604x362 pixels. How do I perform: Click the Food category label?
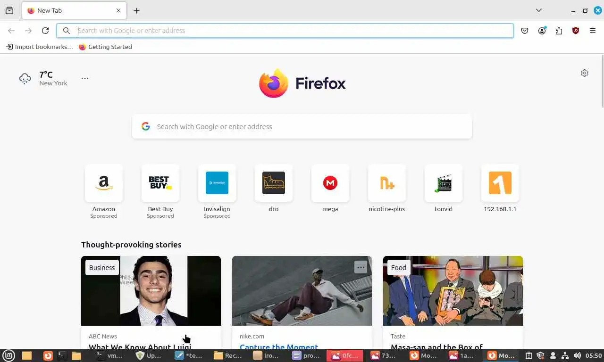[398, 267]
